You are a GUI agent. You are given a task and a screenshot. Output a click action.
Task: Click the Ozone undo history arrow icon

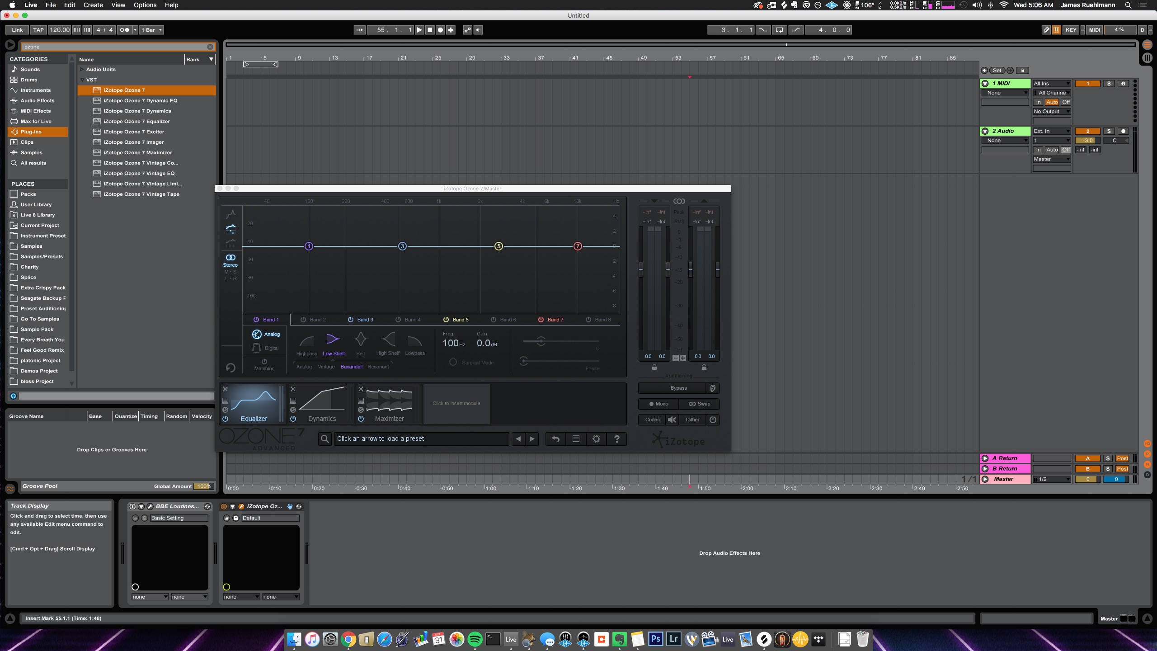[555, 439]
